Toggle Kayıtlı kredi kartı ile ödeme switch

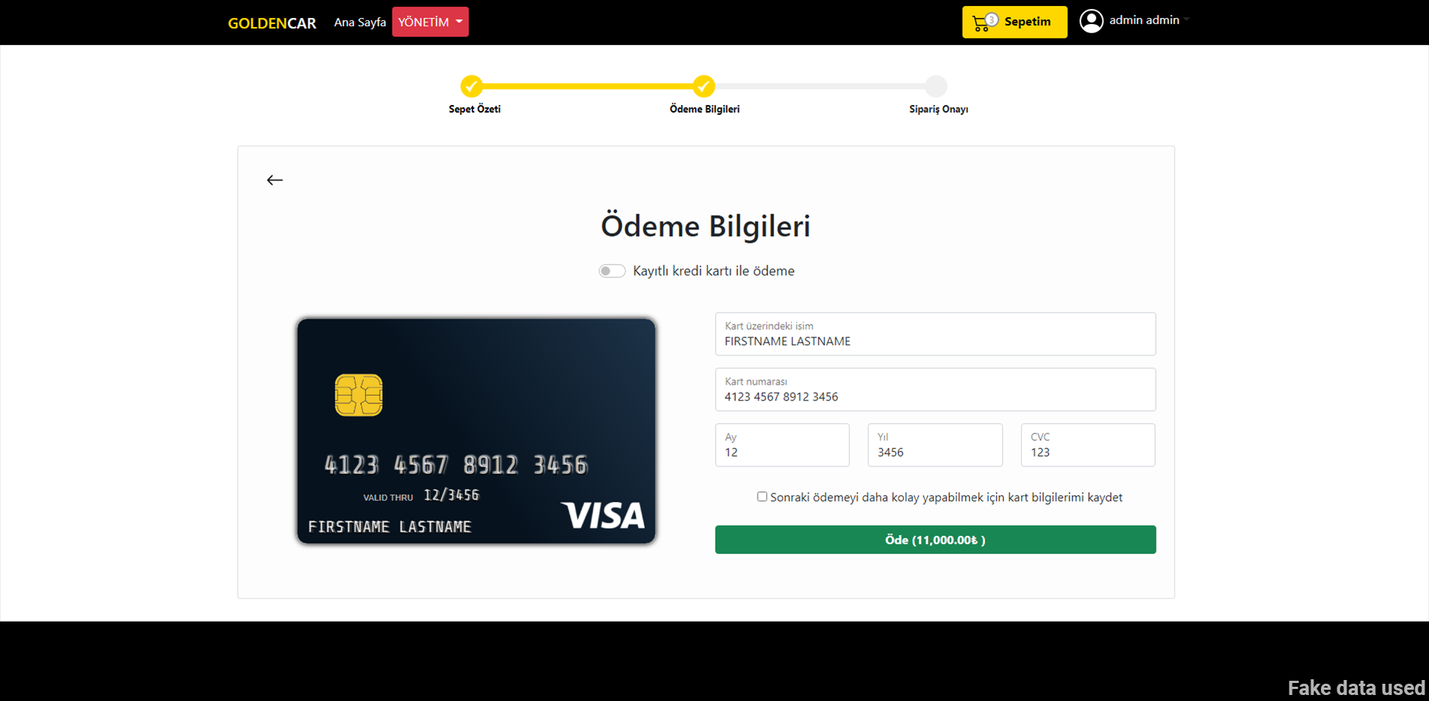coord(612,271)
